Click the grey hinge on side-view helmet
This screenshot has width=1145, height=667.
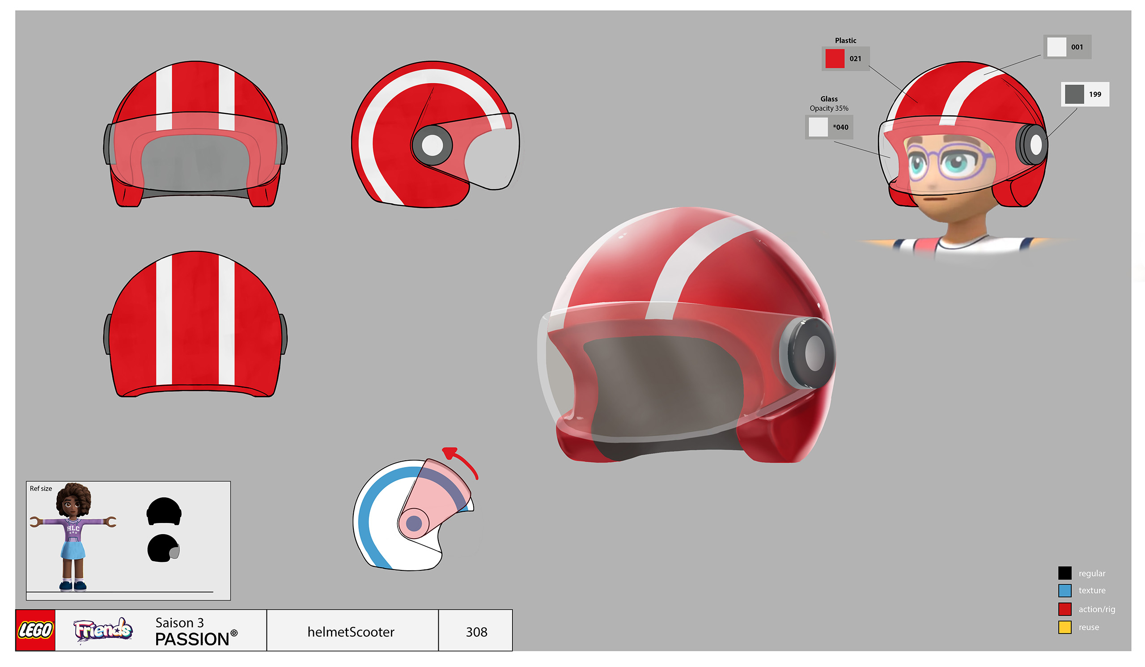[432, 145]
